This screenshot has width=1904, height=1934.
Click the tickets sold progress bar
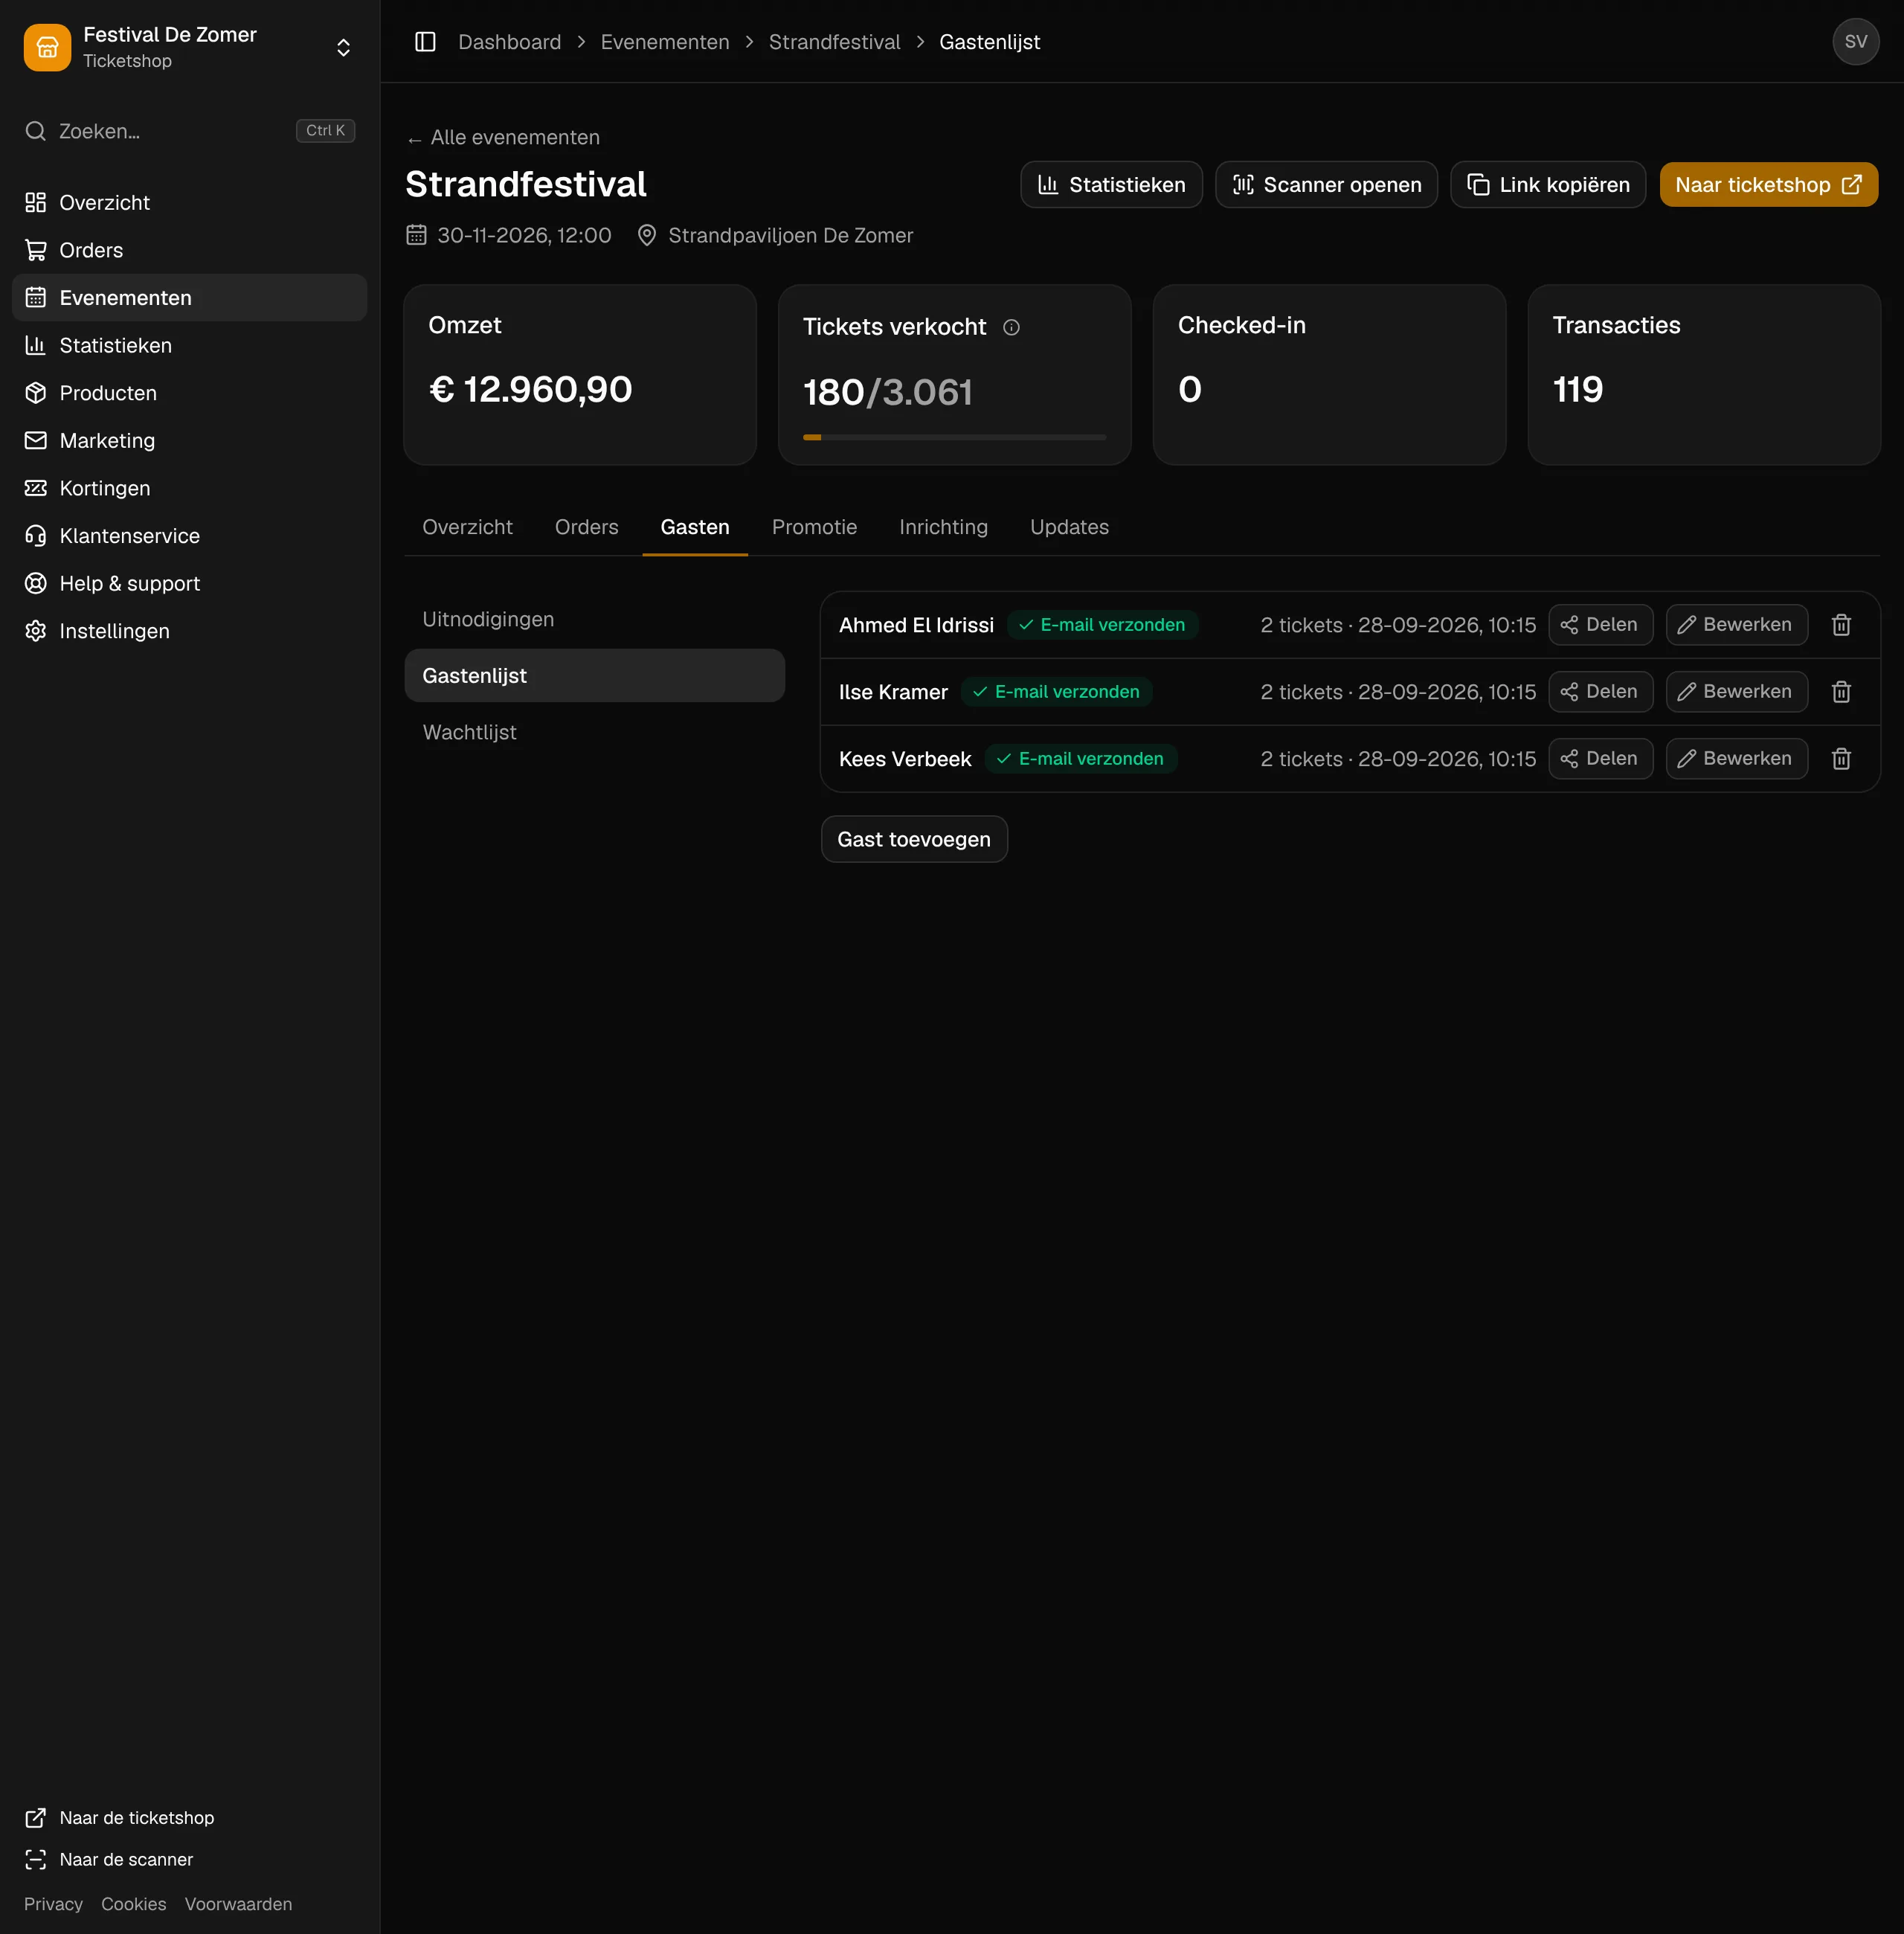[954, 437]
